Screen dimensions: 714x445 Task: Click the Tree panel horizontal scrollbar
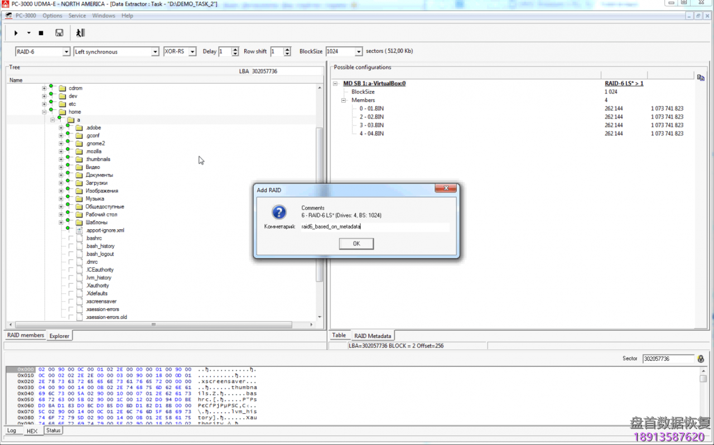point(153,325)
